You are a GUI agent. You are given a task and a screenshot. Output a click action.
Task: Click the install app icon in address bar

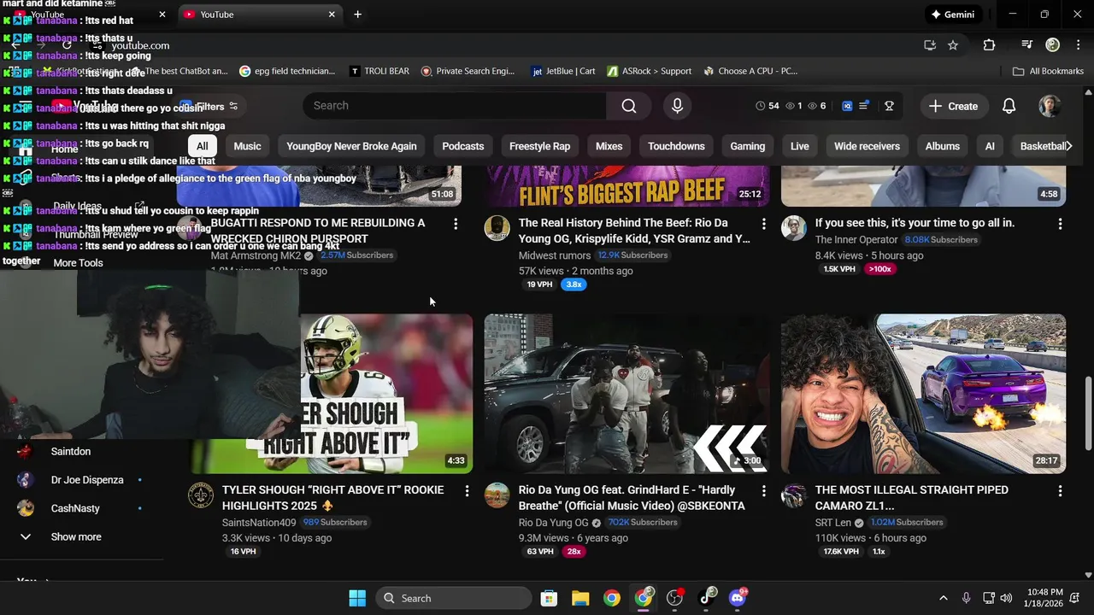930,45
